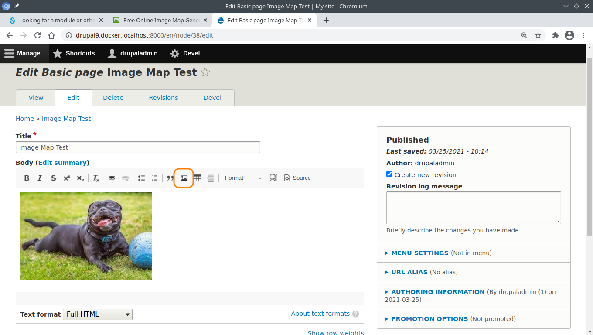
Task: Open the About text formats link
Action: [x=320, y=314]
